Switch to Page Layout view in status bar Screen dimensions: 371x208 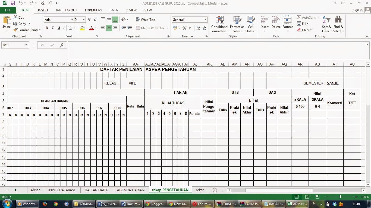pos(307,197)
